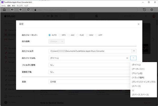Image resolution: width=158 pixels, height=106 pixels.
Task: Open conversion history clock icon
Action: point(144,10)
